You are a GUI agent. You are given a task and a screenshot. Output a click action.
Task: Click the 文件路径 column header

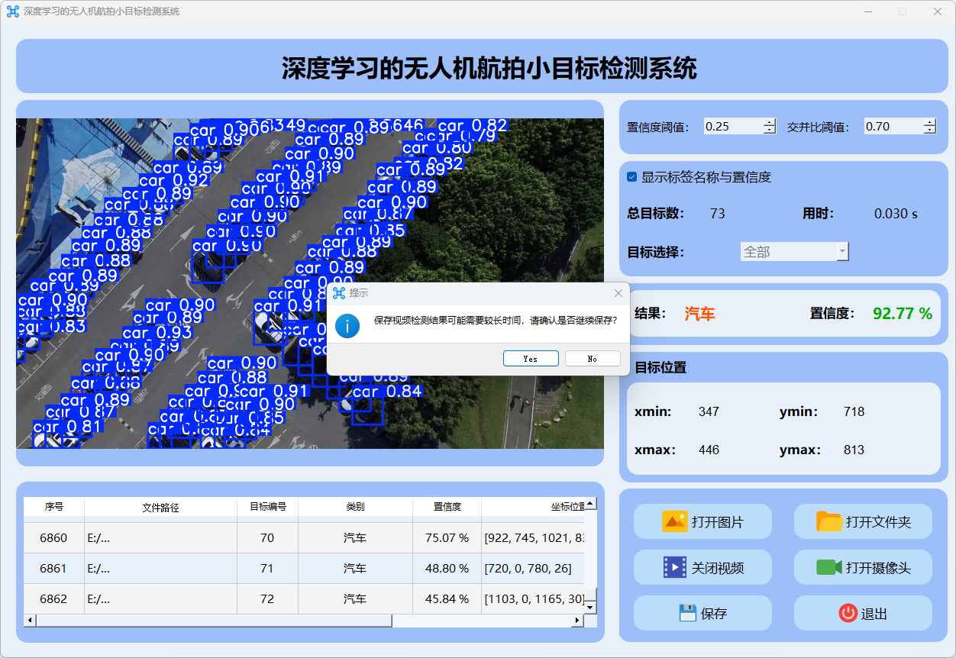click(x=160, y=507)
